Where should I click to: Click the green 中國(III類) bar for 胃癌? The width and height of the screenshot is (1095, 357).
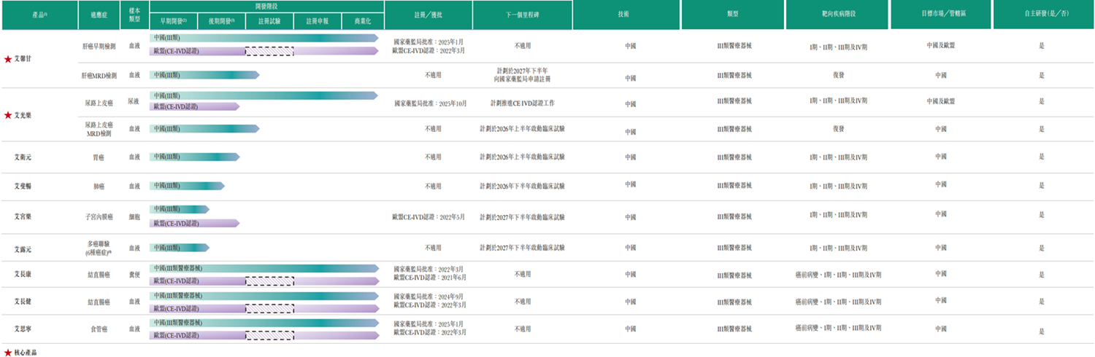coord(194,157)
